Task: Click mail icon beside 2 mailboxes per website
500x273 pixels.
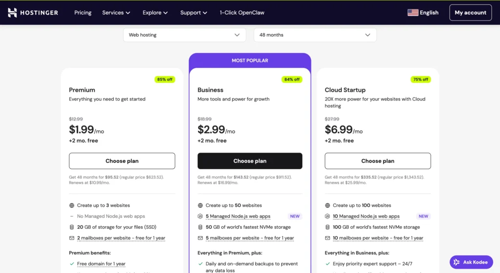Action: (72, 238)
